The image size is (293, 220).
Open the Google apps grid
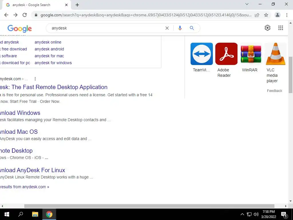[281, 28]
